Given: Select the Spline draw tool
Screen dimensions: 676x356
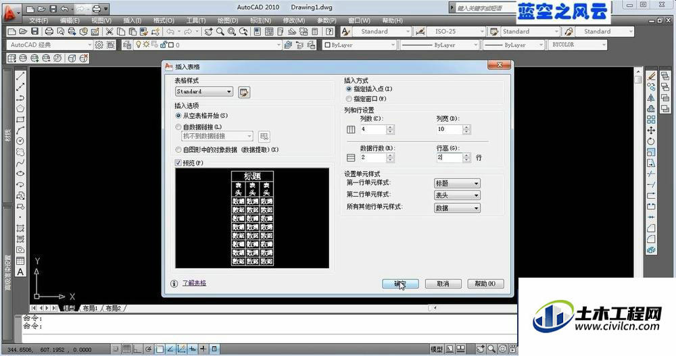Looking at the screenshot, I should pyautogui.click(x=20, y=163).
